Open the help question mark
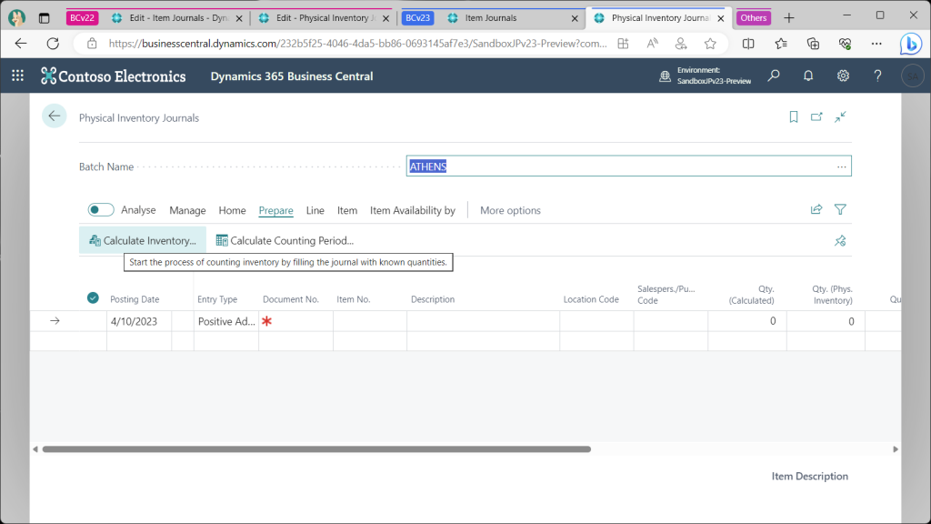The width and height of the screenshot is (931, 524). pos(877,76)
